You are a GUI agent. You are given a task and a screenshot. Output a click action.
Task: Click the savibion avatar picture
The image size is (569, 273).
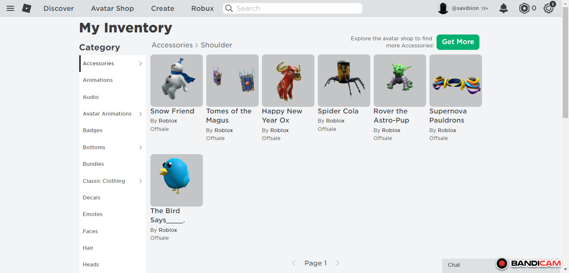point(443,8)
